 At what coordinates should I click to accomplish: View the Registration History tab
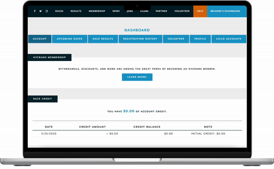click(x=140, y=39)
